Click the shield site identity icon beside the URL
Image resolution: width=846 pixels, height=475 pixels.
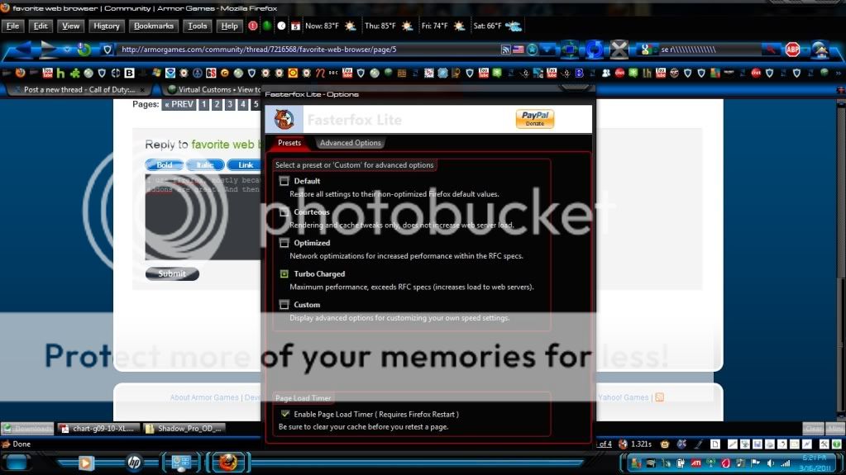(108, 50)
